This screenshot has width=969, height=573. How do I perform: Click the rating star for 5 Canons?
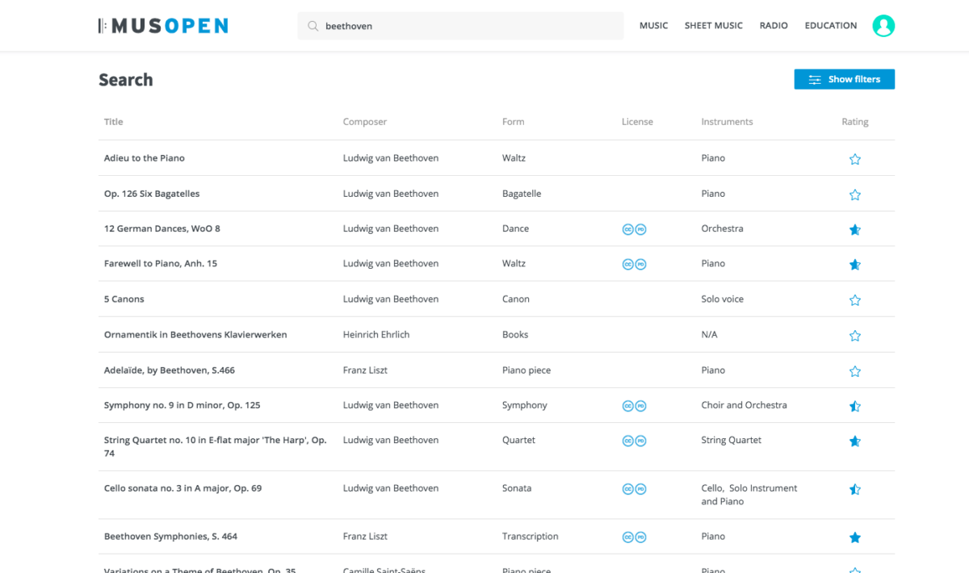point(855,299)
